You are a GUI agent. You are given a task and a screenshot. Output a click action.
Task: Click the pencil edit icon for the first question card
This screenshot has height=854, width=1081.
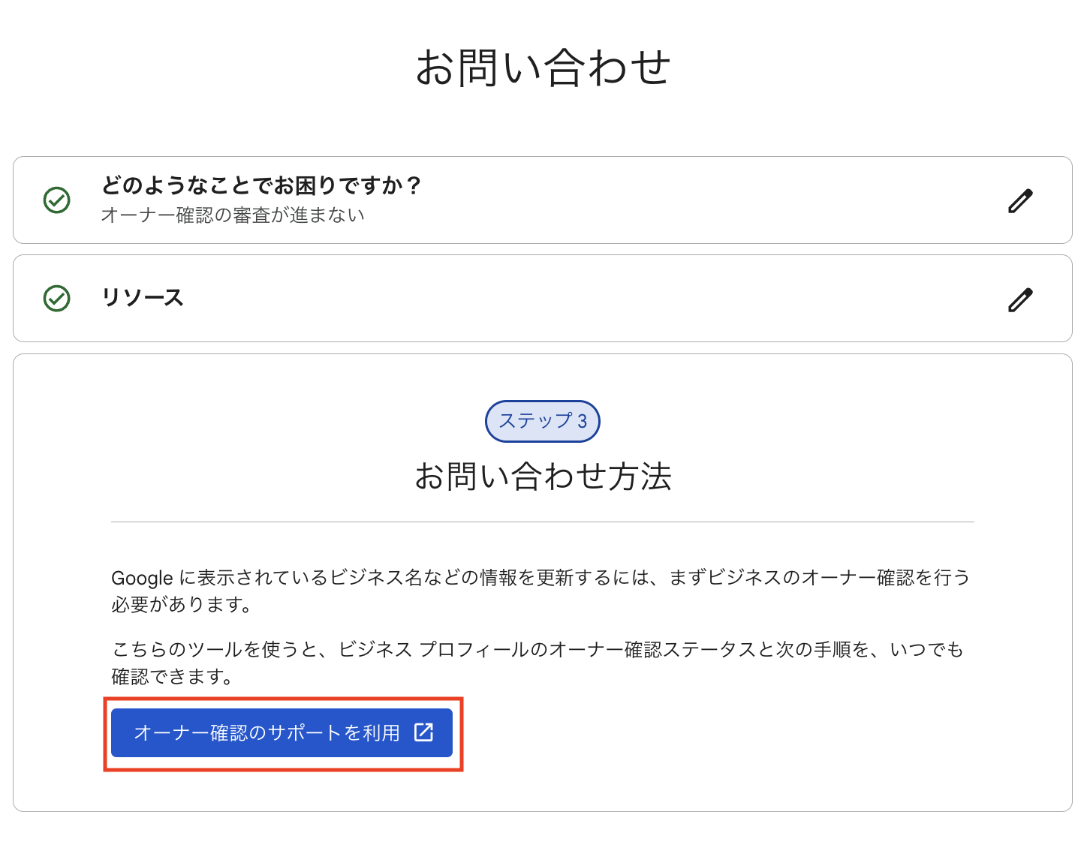coord(1021,200)
